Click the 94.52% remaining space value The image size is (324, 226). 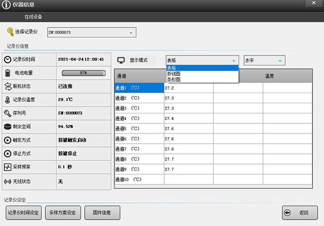pos(65,126)
